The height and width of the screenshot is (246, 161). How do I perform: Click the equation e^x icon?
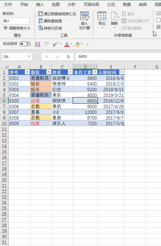[55, 44]
